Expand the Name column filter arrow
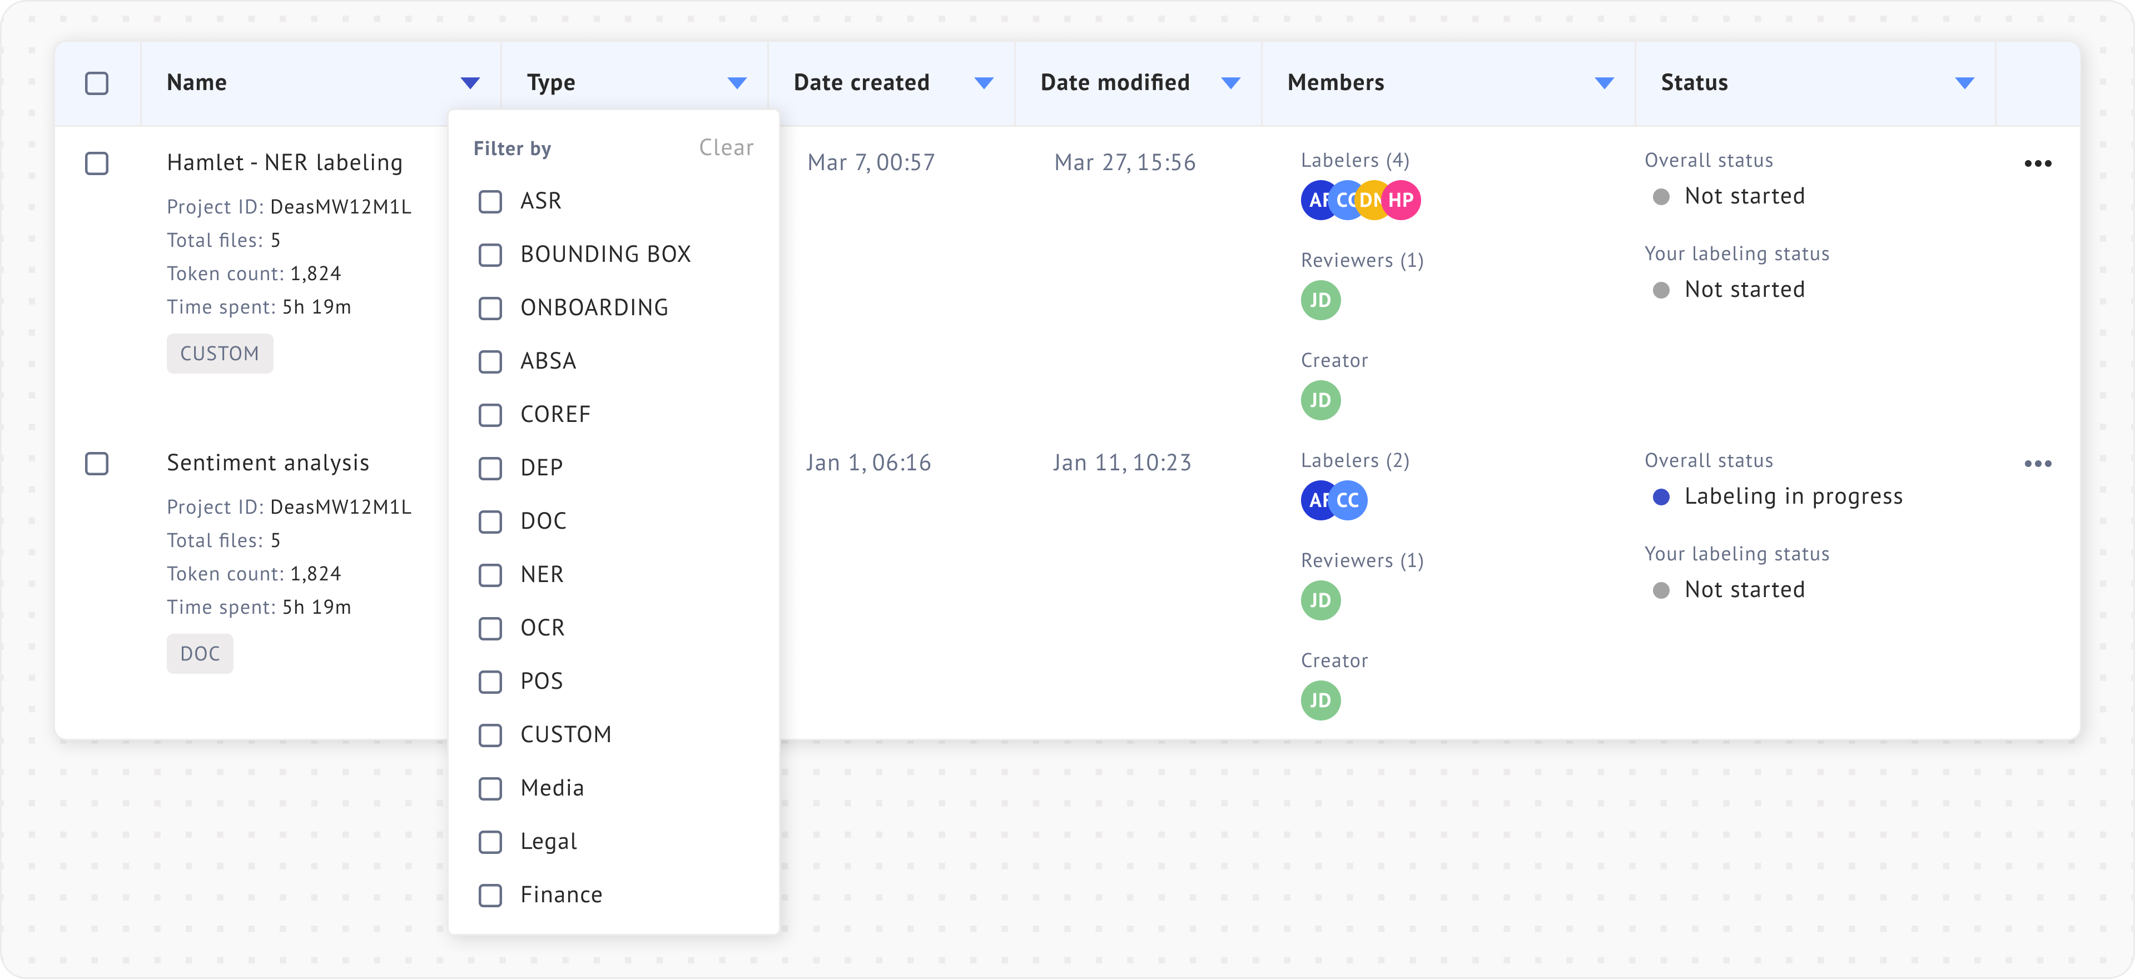2135x979 pixels. (x=470, y=83)
